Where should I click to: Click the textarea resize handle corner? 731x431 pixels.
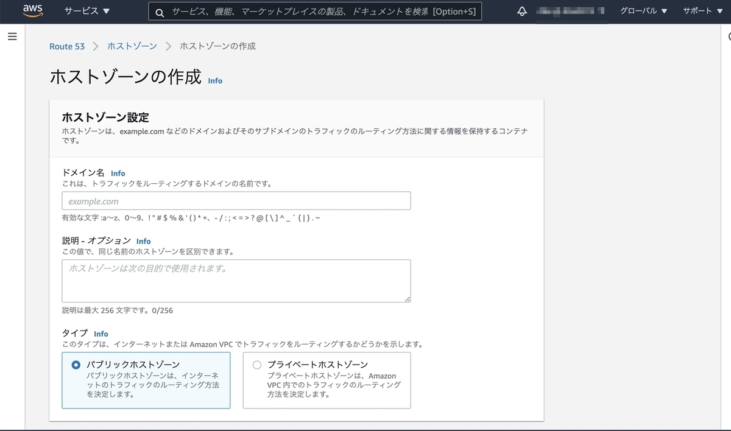coord(407,298)
